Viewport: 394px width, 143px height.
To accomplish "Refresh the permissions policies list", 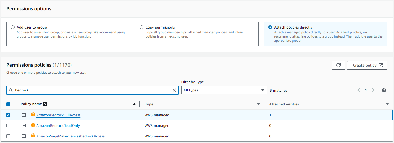I will (338, 65).
